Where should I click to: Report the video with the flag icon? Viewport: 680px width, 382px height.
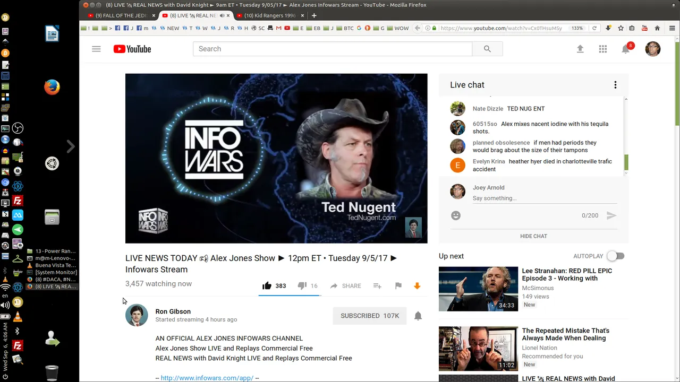pyautogui.click(x=398, y=285)
